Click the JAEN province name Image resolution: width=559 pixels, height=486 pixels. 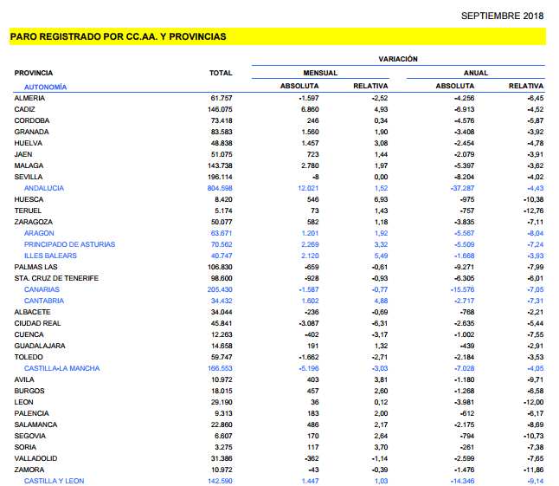(23, 154)
